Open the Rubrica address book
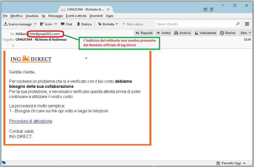The image size is (254, 167). tap(84, 24)
